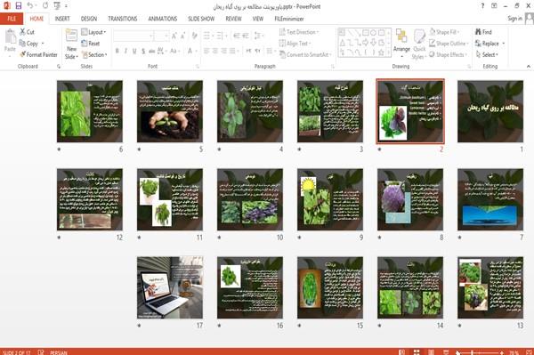Open the DESIGN ribbon tab

(89, 19)
